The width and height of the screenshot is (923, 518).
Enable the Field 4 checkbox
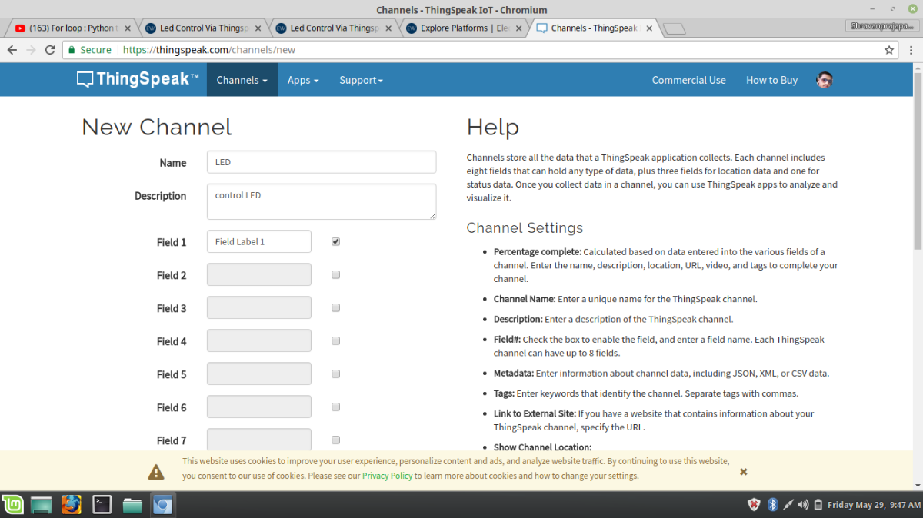pos(335,340)
